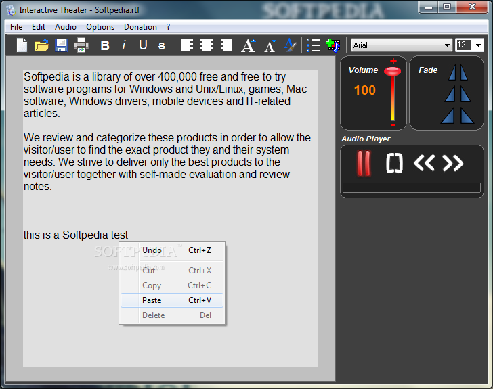Click the middle right fade triangle

pyautogui.click(x=466, y=94)
